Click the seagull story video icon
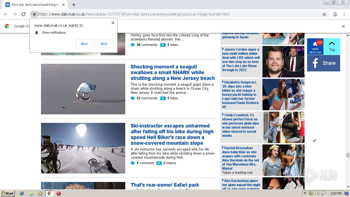 163,98
